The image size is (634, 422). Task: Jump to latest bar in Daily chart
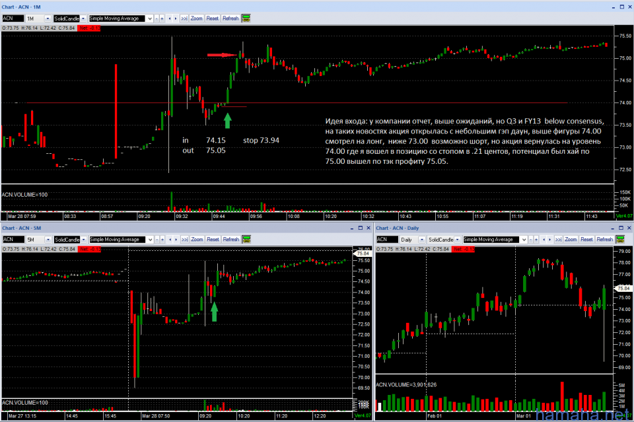pyautogui.click(x=559, y=239)
